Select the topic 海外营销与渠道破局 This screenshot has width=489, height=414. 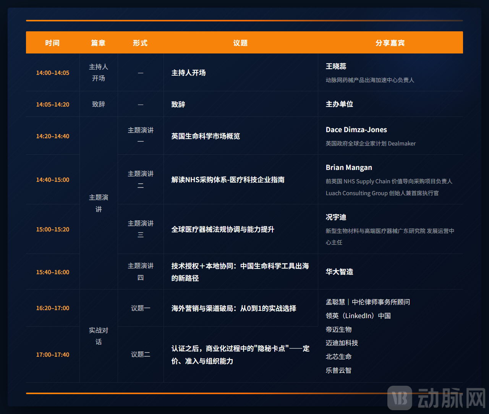(234, 308)
